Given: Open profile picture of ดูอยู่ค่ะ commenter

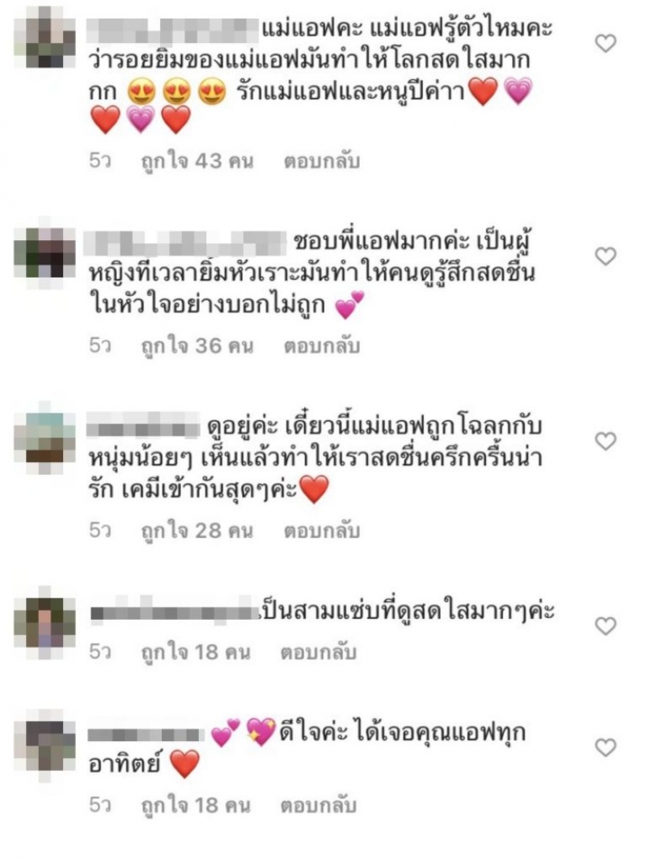Looking at the screenshot, I should 45,437.
